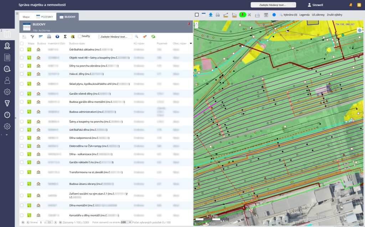The width and height of the screenshot is (365, 227).
Task: Print the buildings table
Action: pos(49,37)
